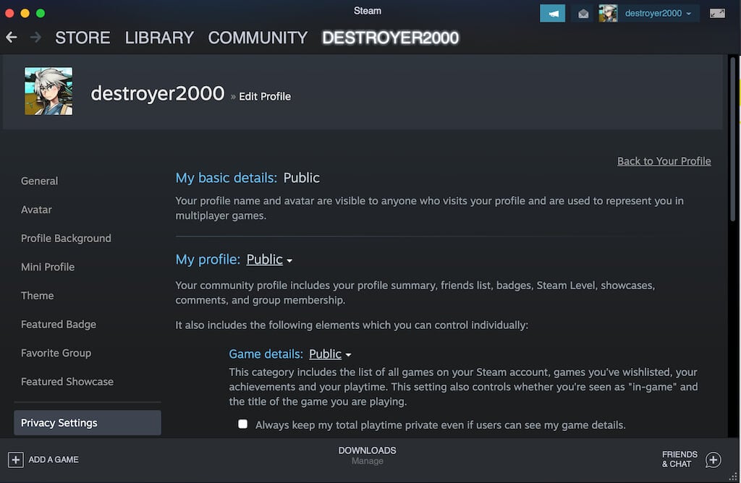Open the inbox envelope icon

click(583, 14)
